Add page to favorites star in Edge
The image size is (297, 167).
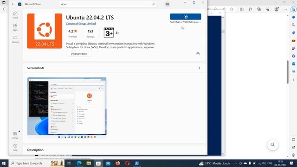(x=232, y=9)
